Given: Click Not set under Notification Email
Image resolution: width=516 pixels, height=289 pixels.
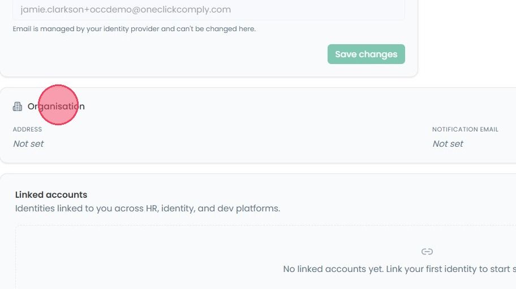Looking at the screenshot, I should tap(448, 144).
